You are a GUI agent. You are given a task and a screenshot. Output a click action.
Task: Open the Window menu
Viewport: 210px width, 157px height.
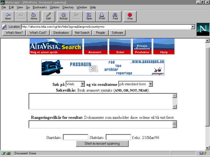(x=82, y=7)
